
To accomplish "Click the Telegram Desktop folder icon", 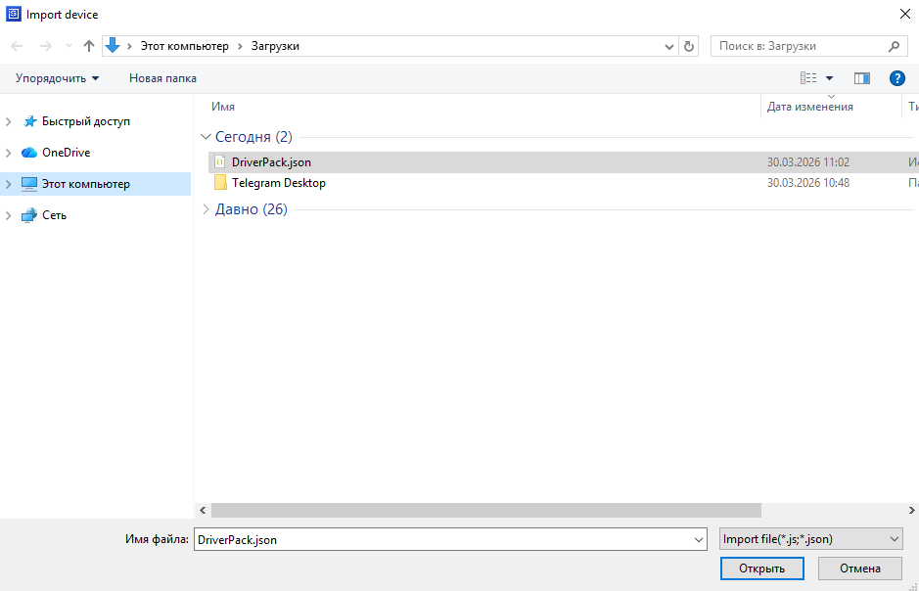I will tap(220, 183).
